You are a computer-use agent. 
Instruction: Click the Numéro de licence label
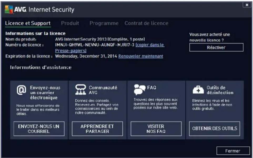[x=24, y=45]
